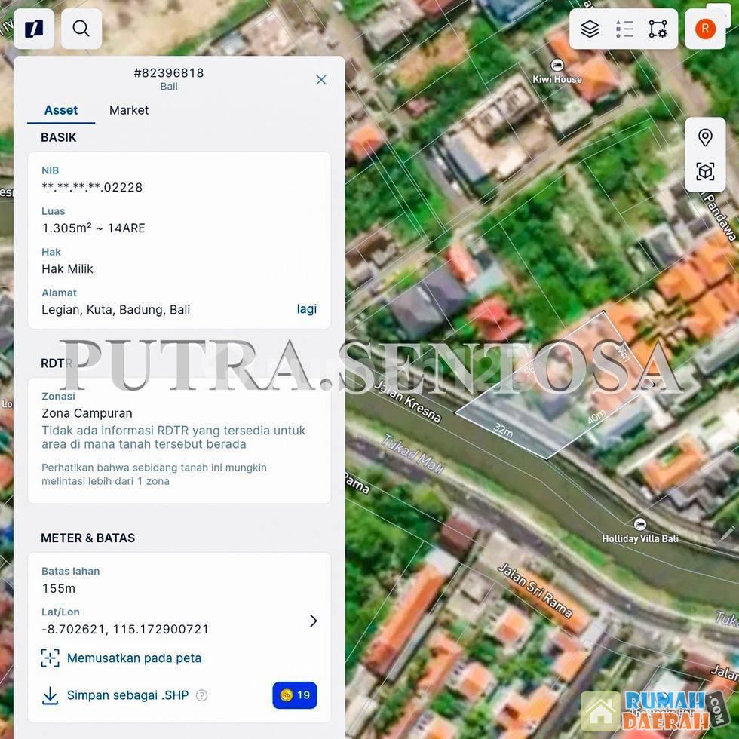Viewport: 739px width, 739px height.
Task: Show the map legend list
Action: 624,29
